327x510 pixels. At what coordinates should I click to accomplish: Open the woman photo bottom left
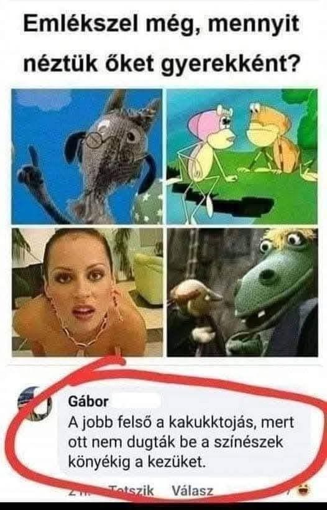(x=87, y=292)
